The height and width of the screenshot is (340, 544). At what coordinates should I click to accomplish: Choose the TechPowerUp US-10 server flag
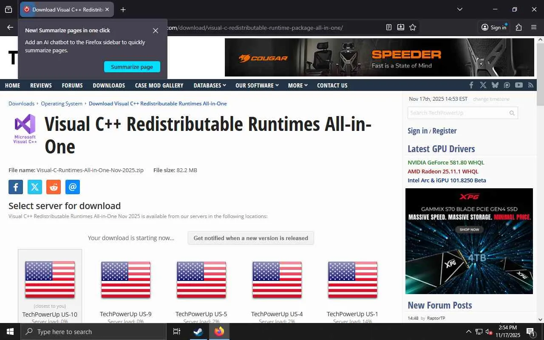tap(50, 280)
